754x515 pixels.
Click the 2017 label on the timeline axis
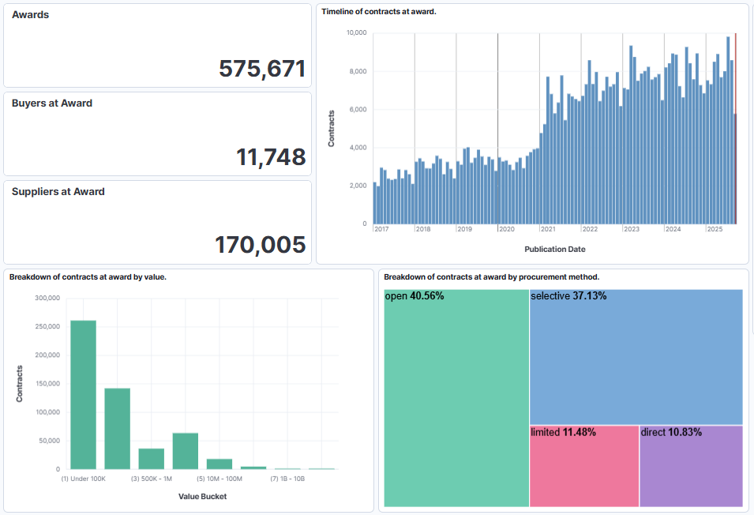pos(381,227)
